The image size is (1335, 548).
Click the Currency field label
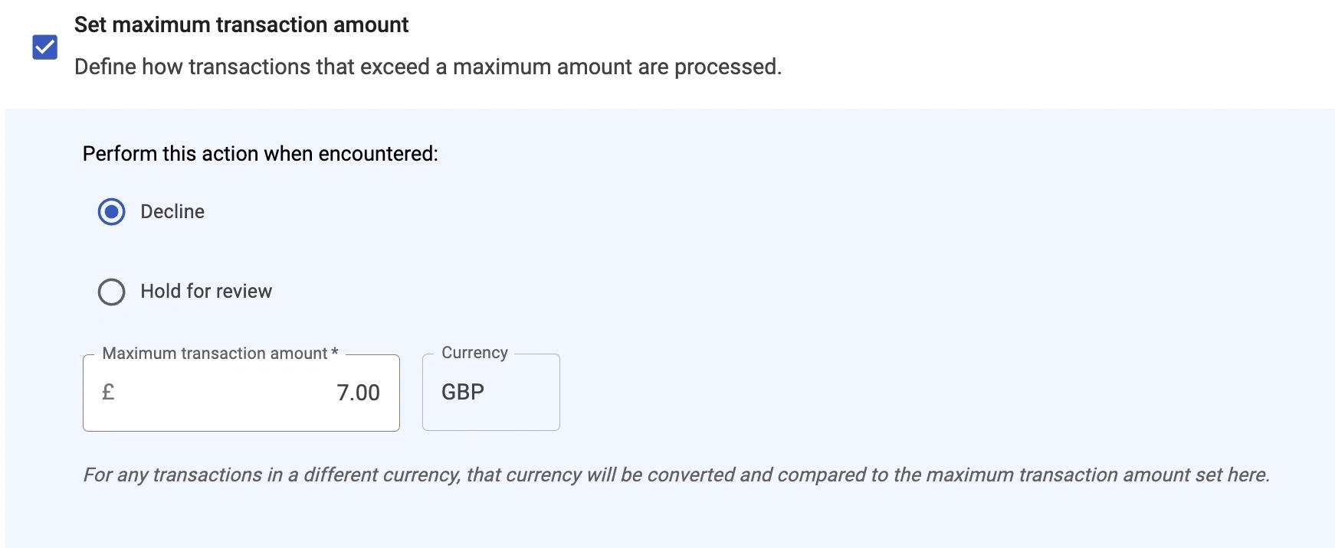pyautogui.click(x=474, y=353)
